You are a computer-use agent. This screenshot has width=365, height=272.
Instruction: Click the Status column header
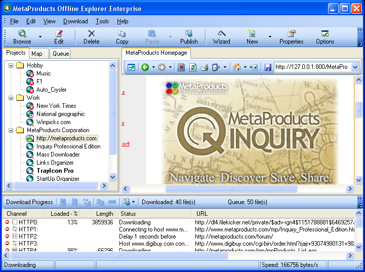click(x=154, y=214)
